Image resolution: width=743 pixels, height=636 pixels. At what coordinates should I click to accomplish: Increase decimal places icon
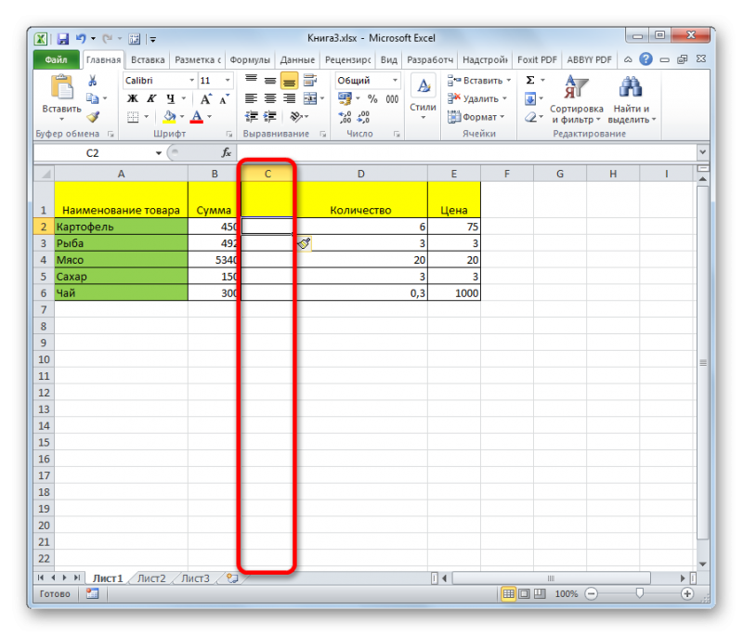pos(345,116)
